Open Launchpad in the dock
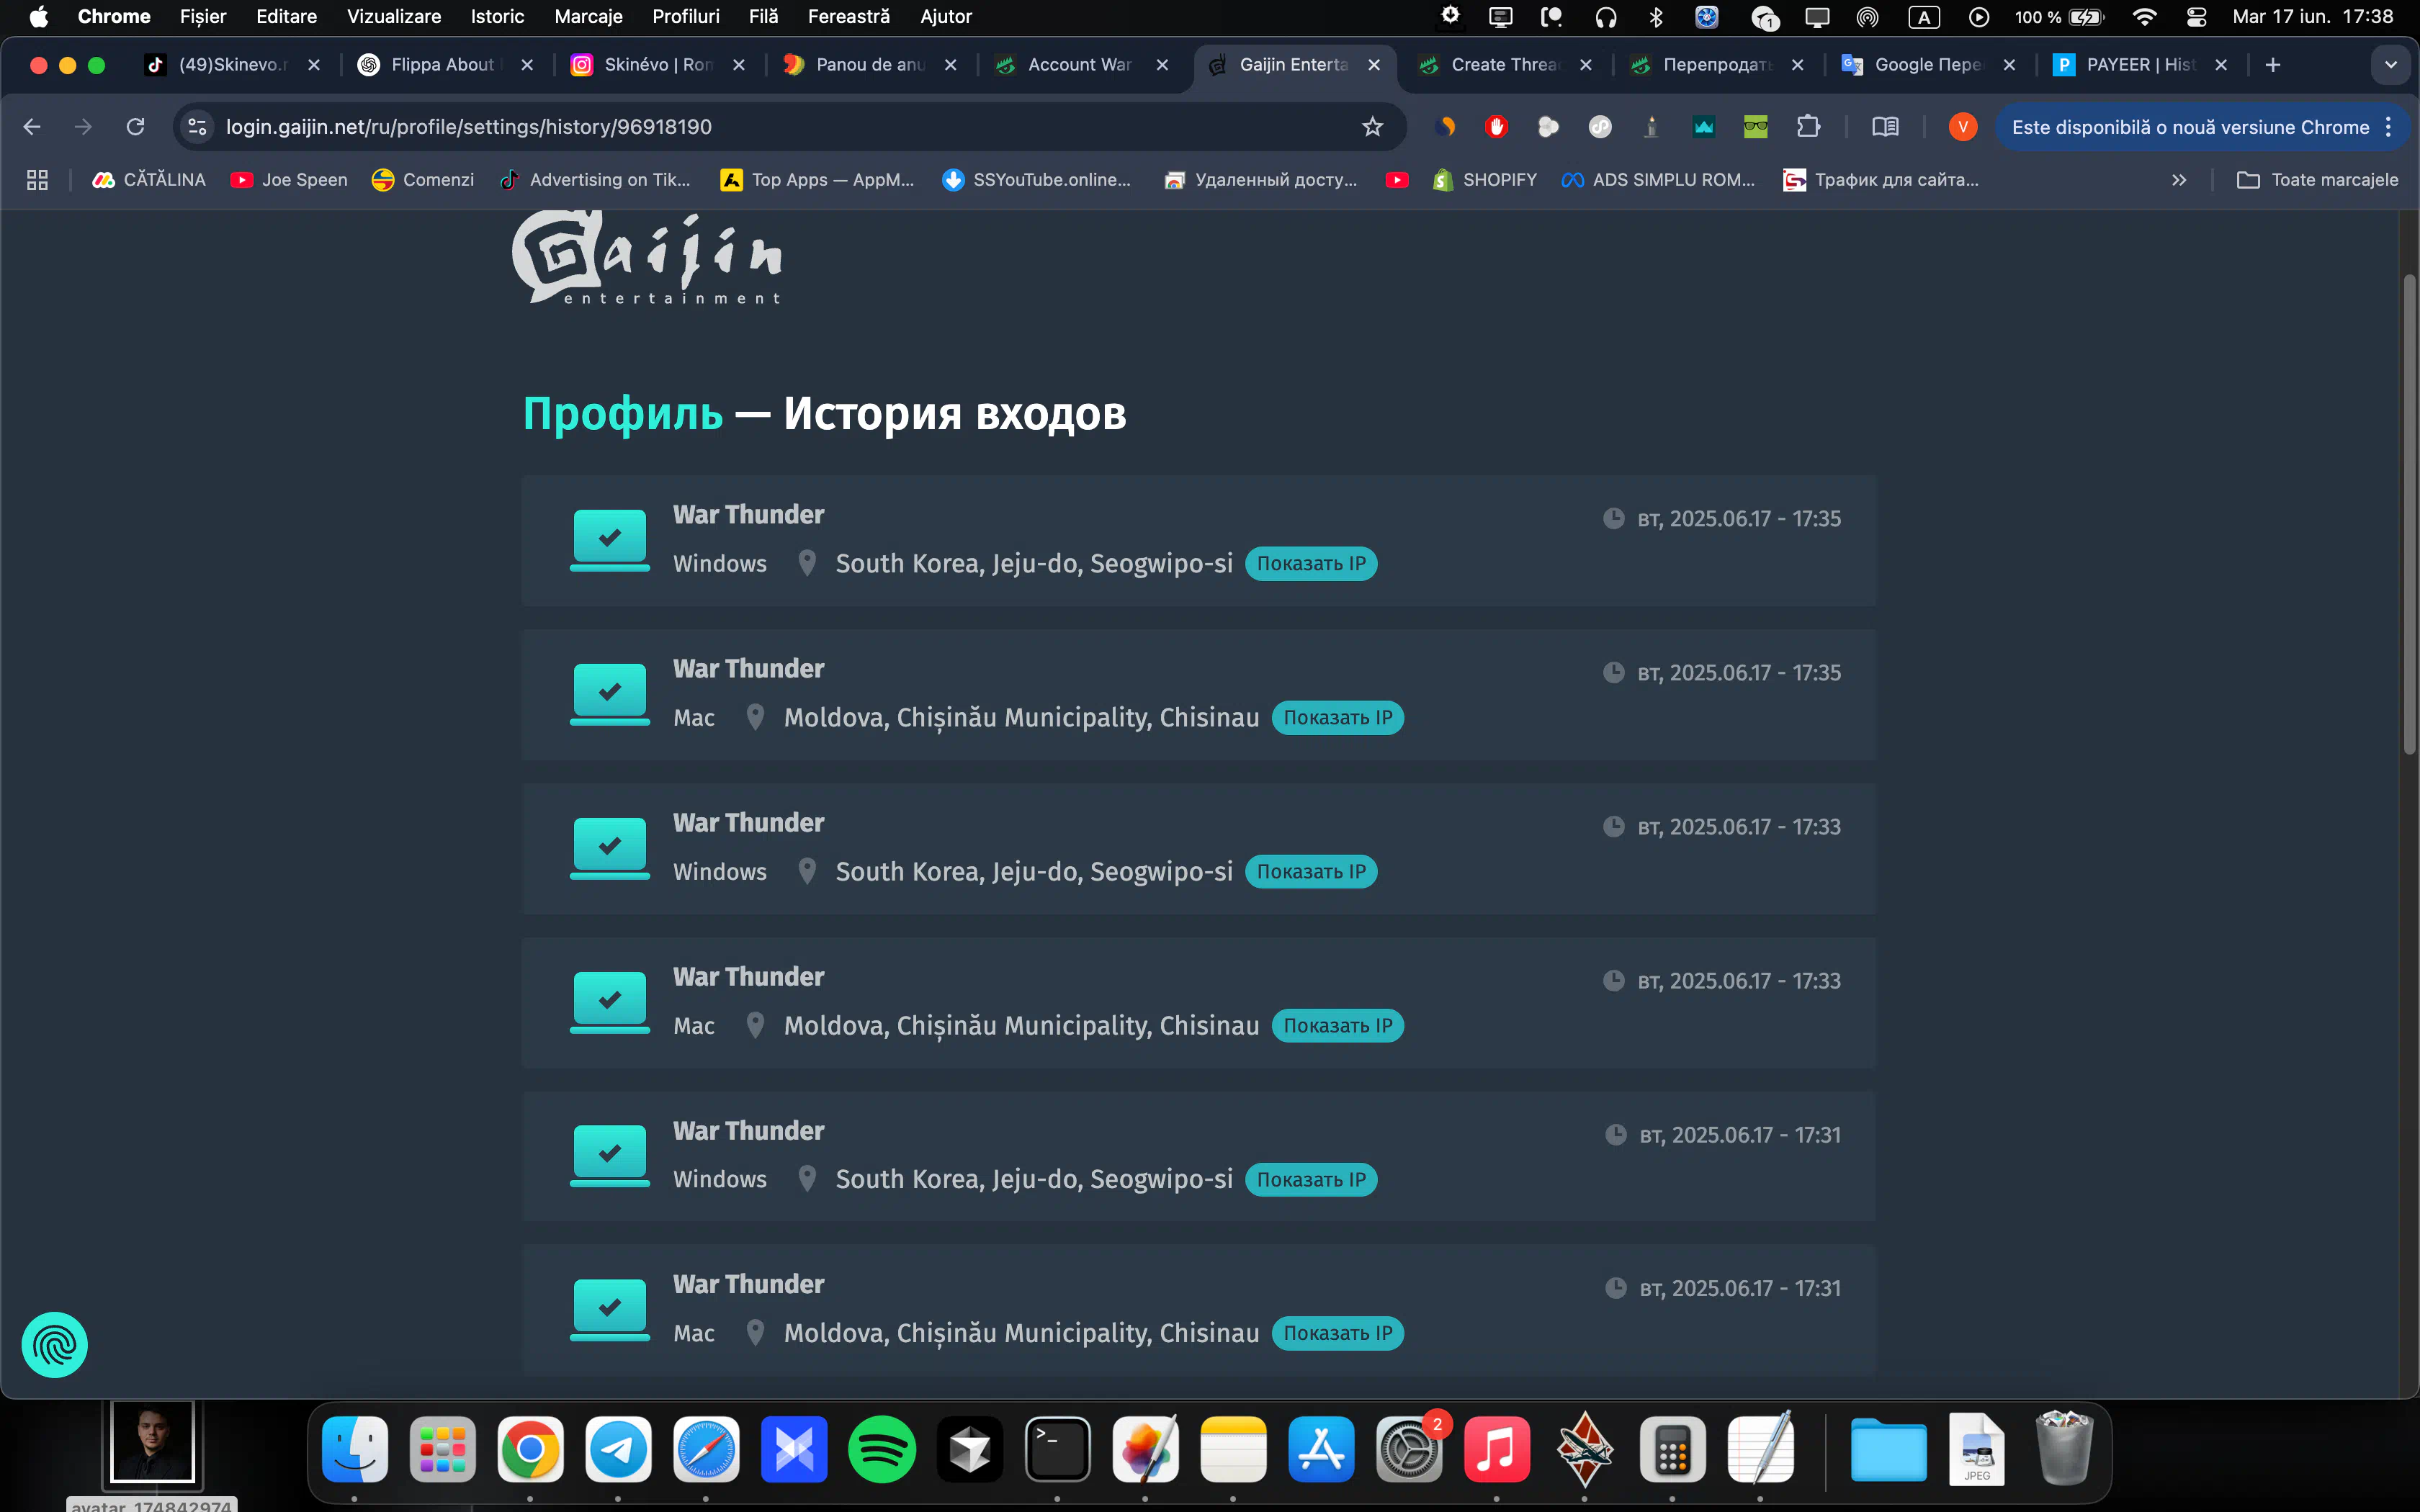Image resolution: width=2420 pixels, height=1512 pixels. (x=443, y=1449)
